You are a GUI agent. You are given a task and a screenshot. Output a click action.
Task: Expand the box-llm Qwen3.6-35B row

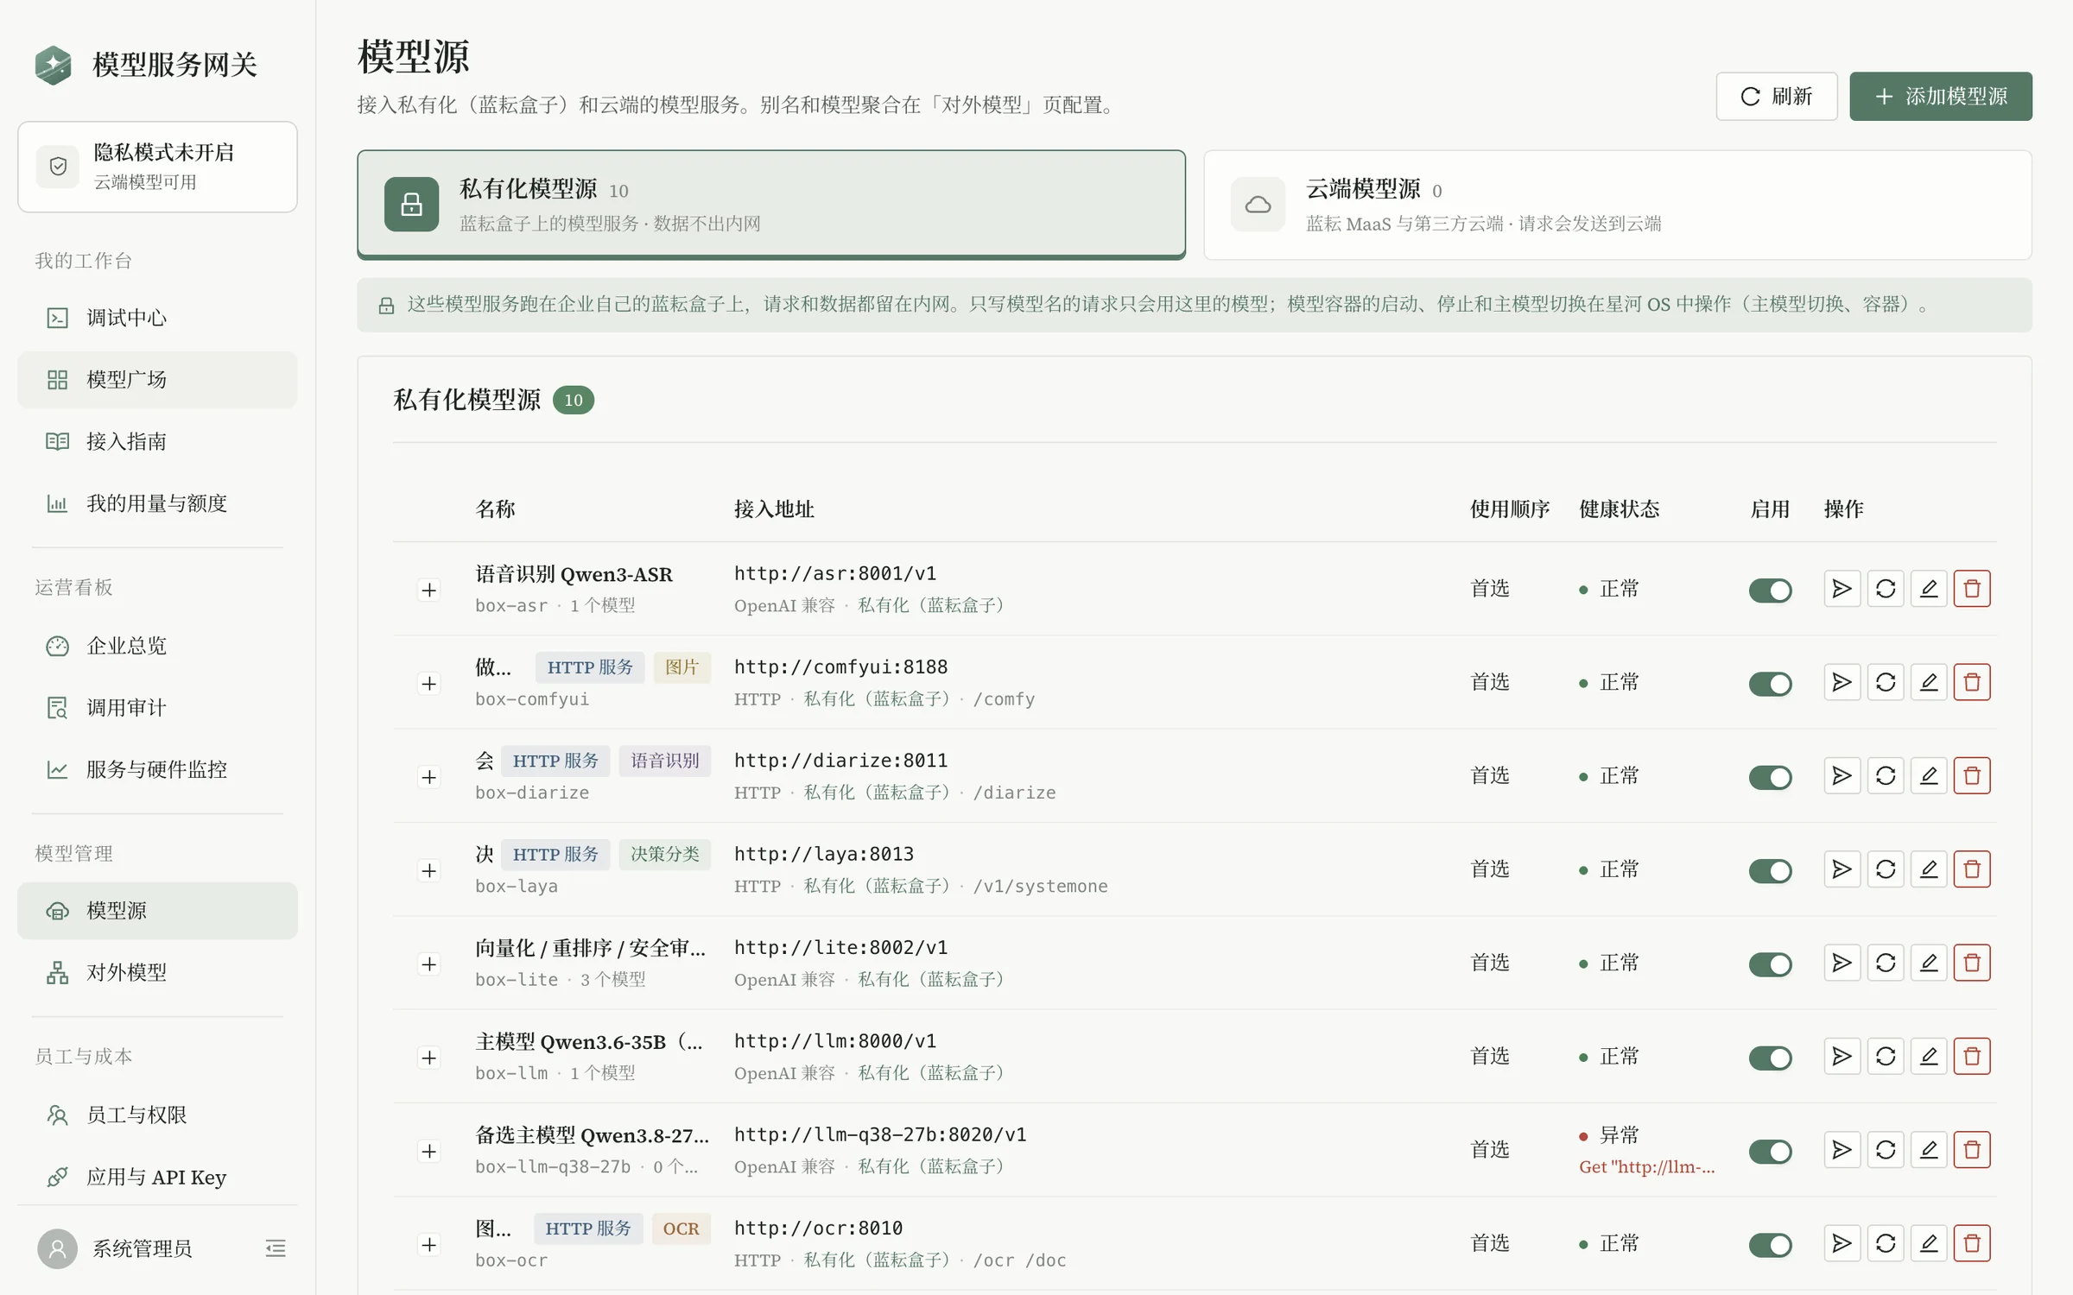(x=428, y=1057)
